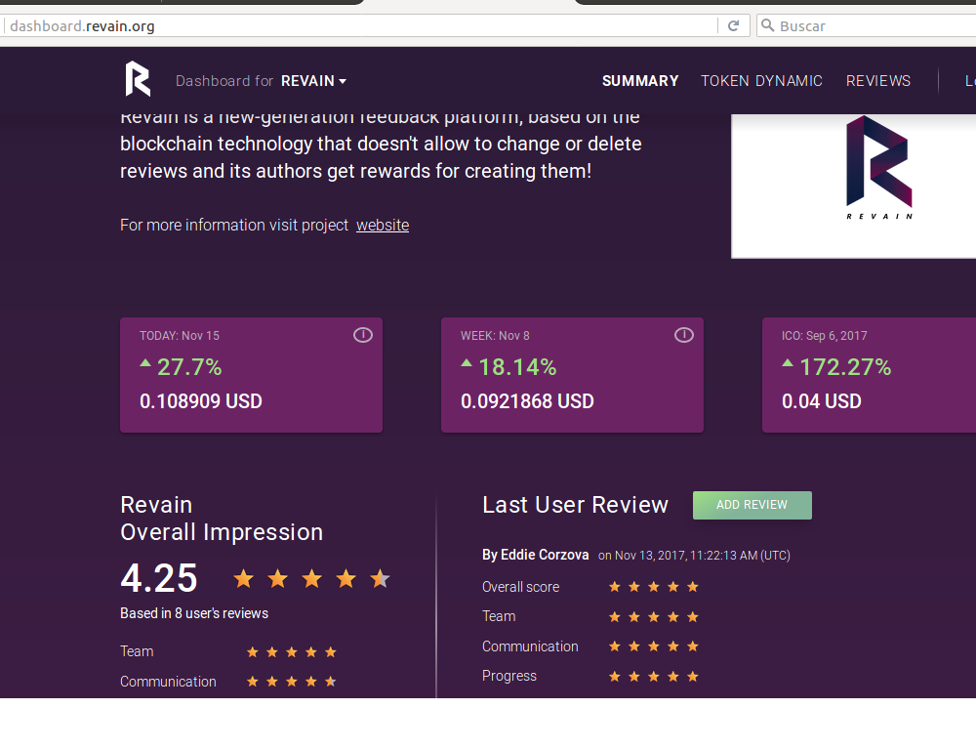This screenshot has width=976, height=750.
Task: Click the green up arrow beside 18.14%
Action: [467, 362]
